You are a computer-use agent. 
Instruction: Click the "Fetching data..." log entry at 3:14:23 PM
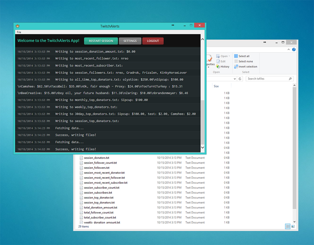pyautogui.click(x=69, y=128)
